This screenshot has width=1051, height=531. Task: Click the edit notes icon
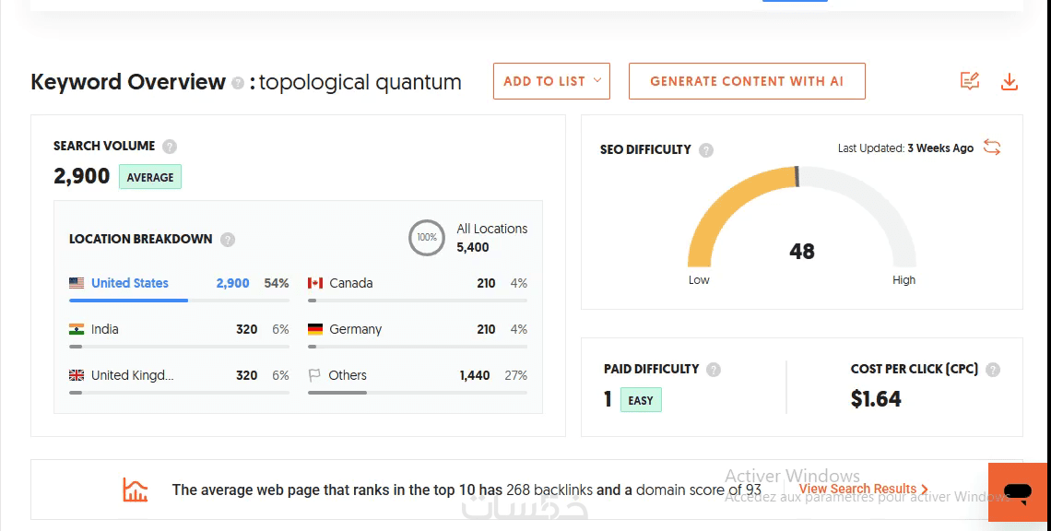(970, 81)
